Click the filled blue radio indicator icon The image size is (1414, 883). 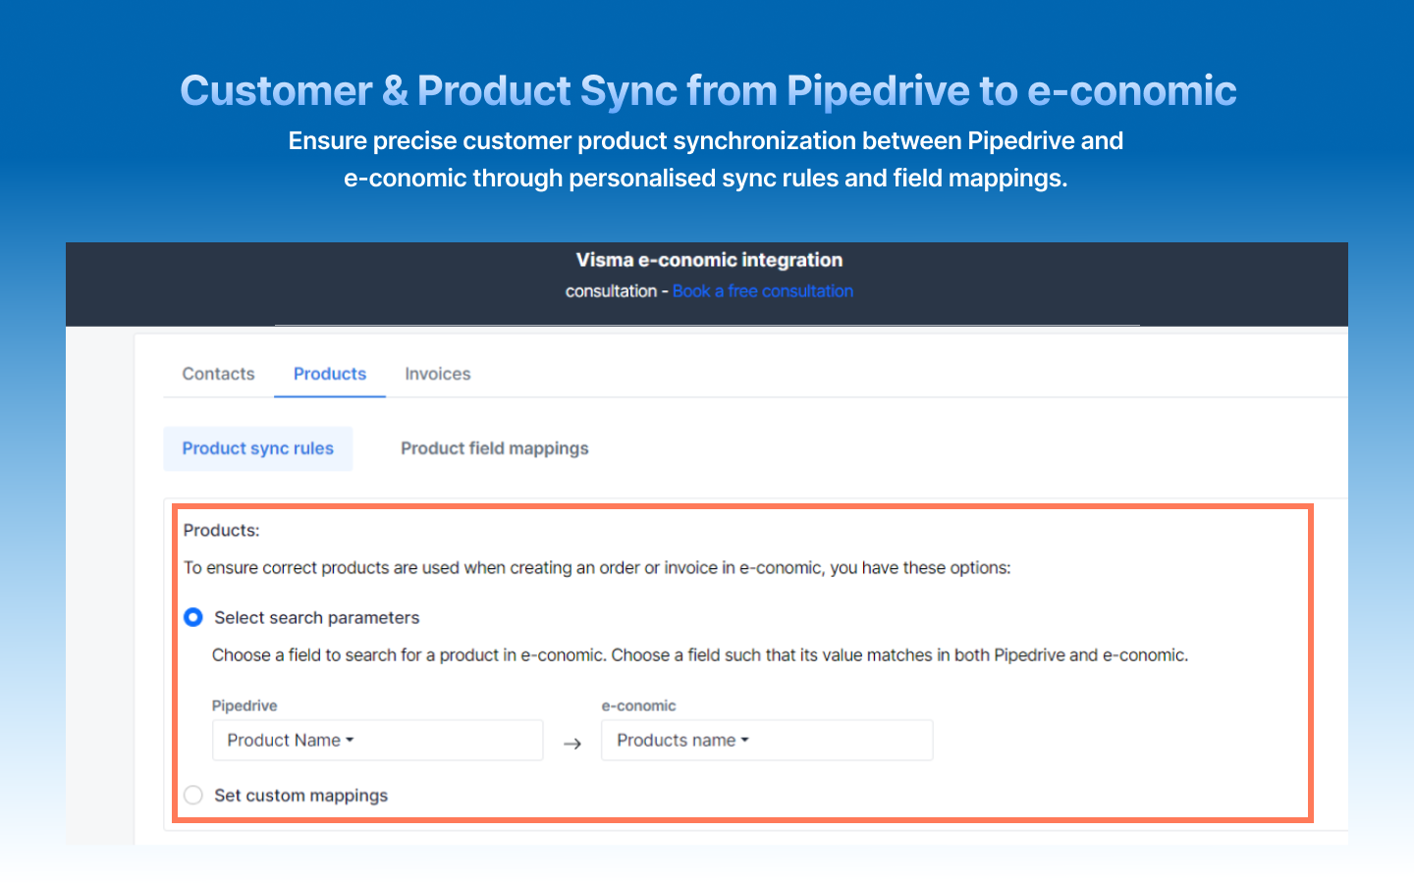192,617
